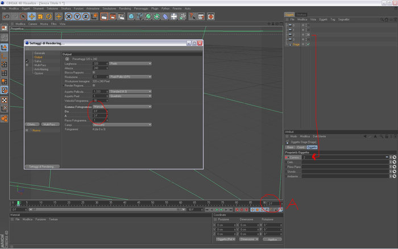Viewport: 398px width, 249px height.
Task: Click the Render View clapperboard icon
Action: (x=104, y=16)
